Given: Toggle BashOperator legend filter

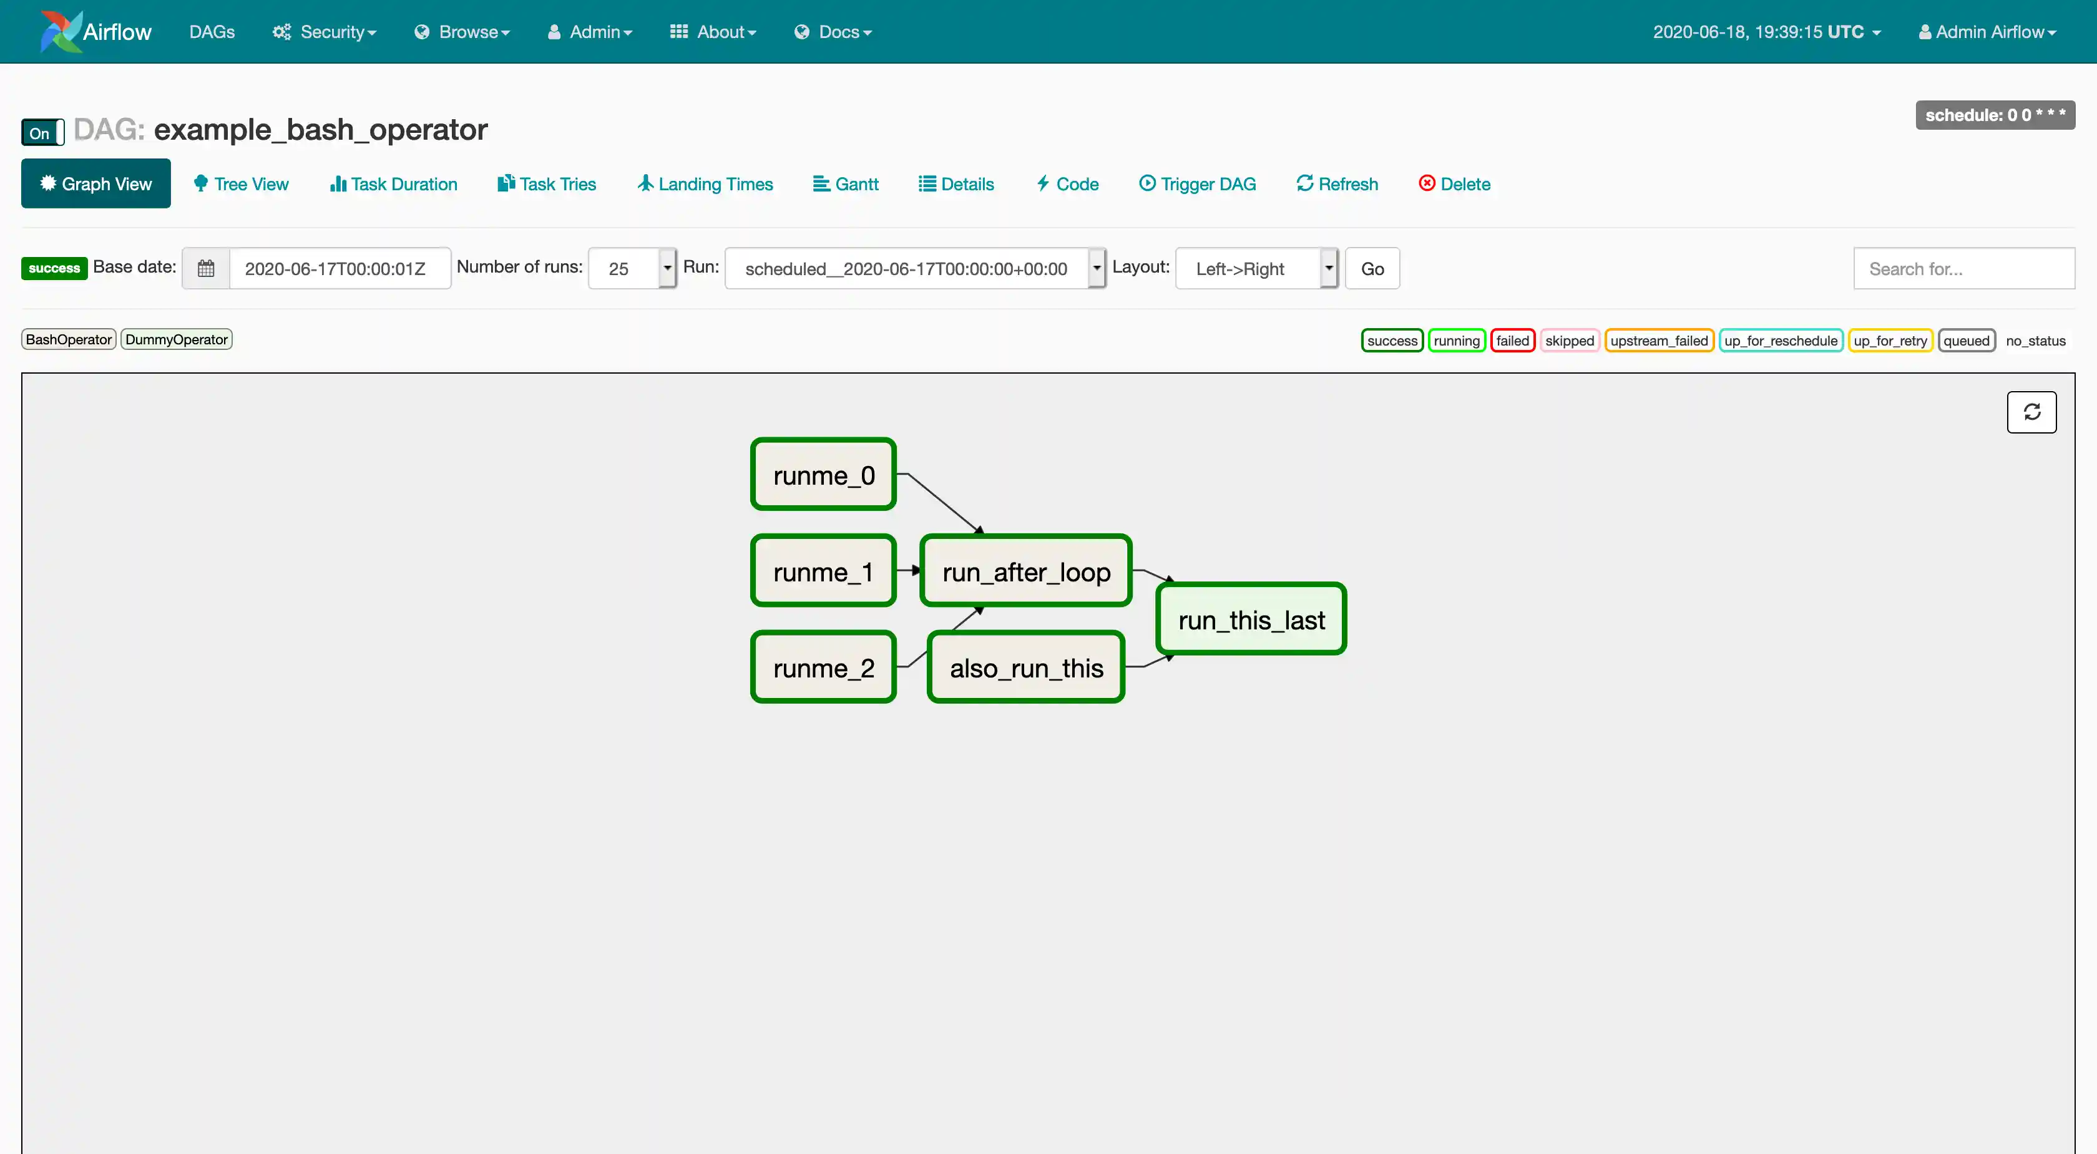Looking at the screenshot, I should click(x=69, y=339).
